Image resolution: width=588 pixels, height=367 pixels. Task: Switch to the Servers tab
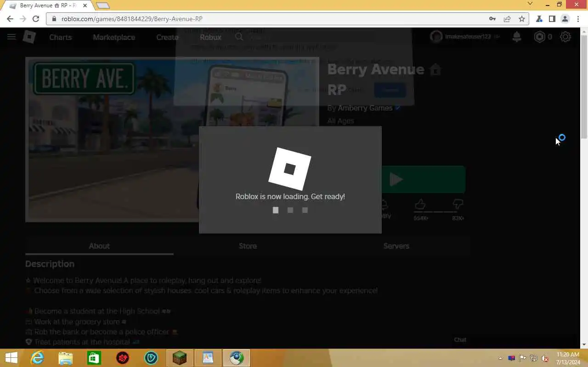tap(396, 246)
